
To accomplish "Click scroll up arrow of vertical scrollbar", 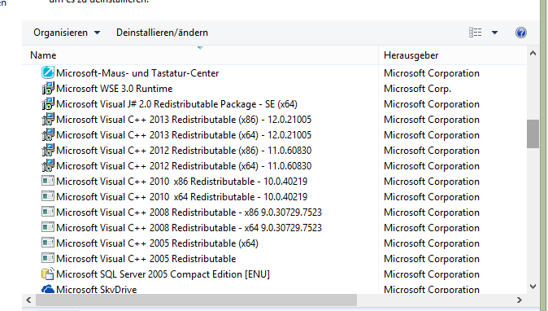I will pyautogui.click(x=533, y=54).
